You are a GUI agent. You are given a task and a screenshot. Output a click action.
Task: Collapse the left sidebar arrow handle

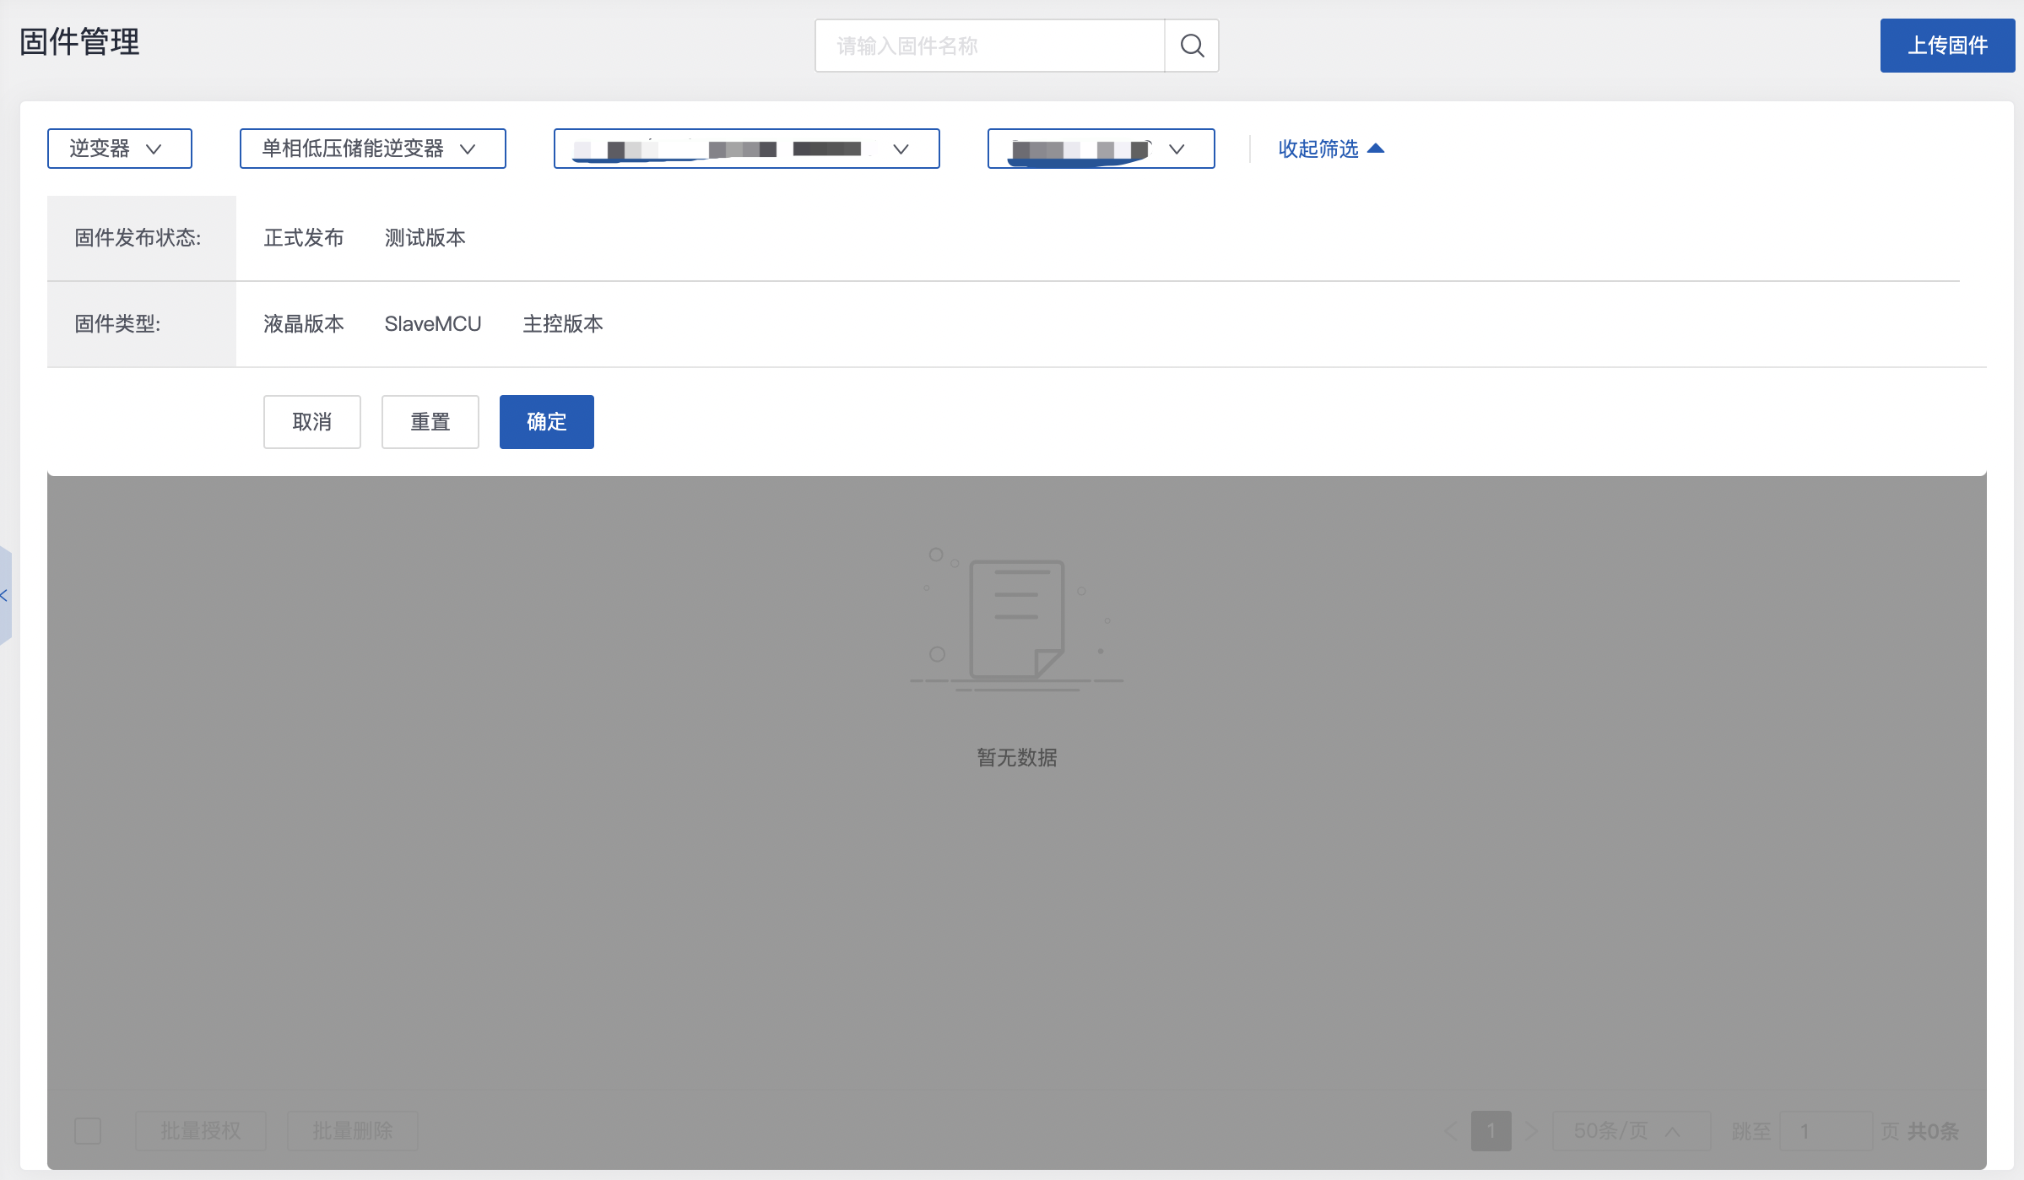click(x=5, y=596)
